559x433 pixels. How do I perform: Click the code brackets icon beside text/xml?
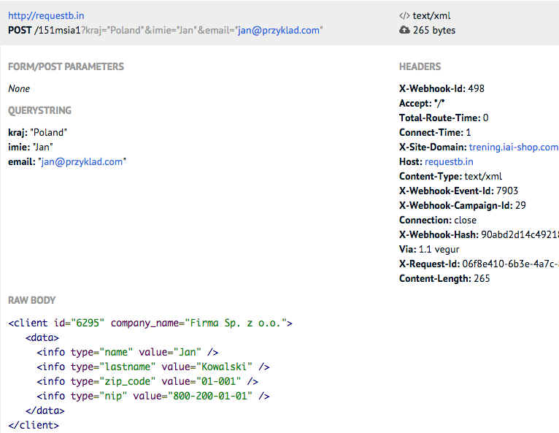(404, 15)
